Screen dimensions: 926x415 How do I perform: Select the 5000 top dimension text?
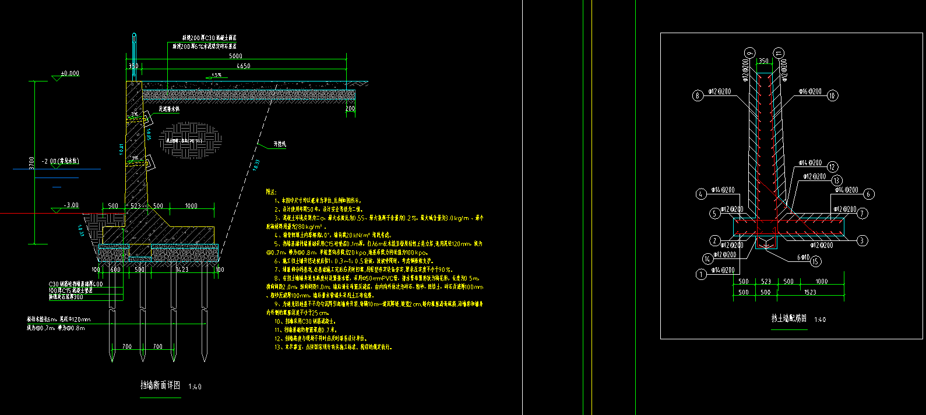tap(235, 56)
